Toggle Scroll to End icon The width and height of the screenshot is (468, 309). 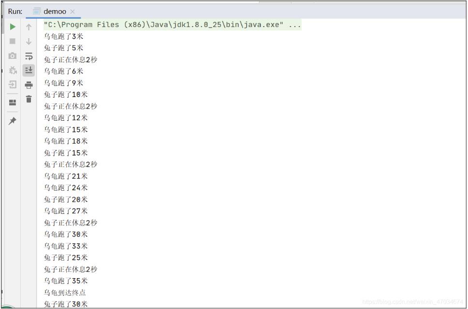[x=29, y=70]
